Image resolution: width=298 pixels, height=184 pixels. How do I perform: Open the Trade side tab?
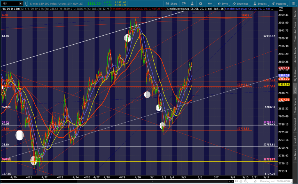[295, 14]
